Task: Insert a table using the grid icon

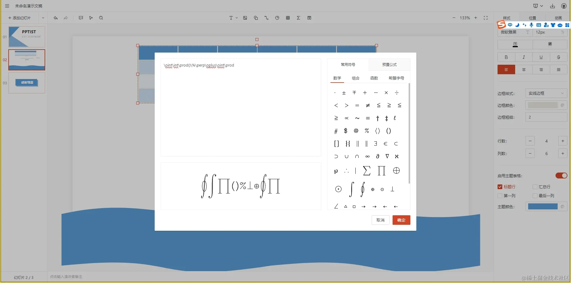Action: (x=288, y=18)
